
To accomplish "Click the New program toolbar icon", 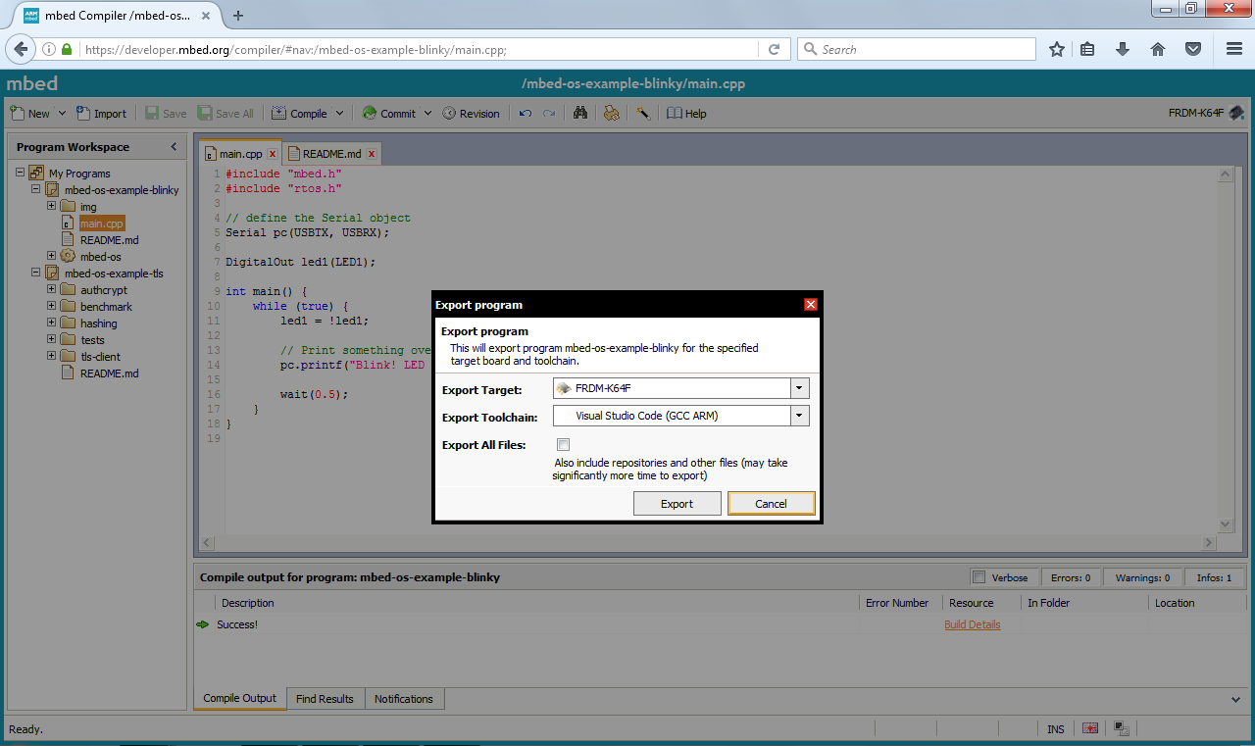I will pos(18,113).
